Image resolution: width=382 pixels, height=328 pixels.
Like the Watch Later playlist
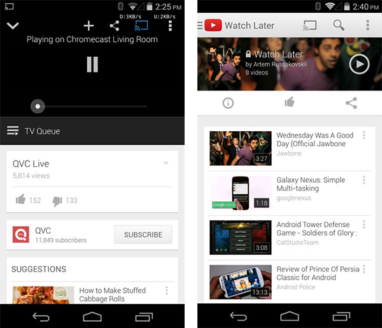(290, 102)
